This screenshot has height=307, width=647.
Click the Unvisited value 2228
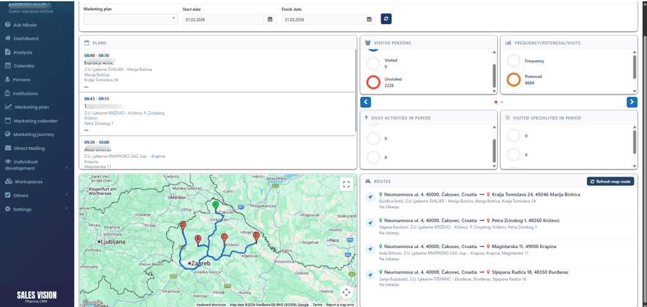click(x=389, y=85)
